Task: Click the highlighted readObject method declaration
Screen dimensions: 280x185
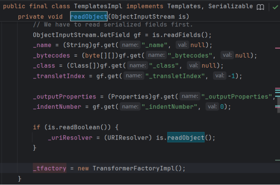Action: (88, 16)
